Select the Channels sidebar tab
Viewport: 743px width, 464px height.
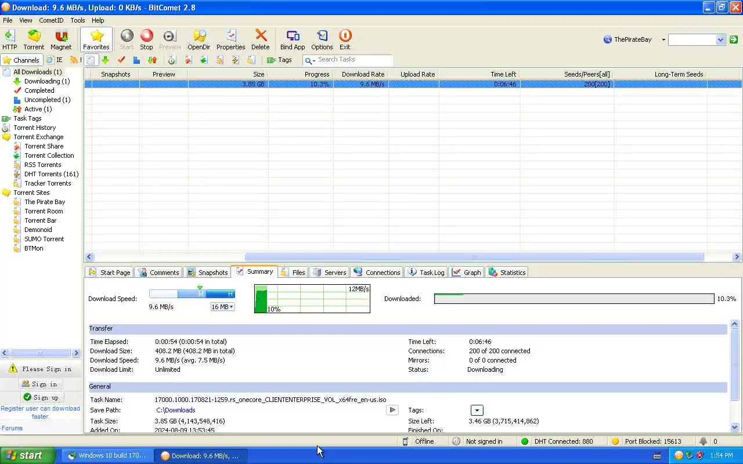(x=21, y=60)
